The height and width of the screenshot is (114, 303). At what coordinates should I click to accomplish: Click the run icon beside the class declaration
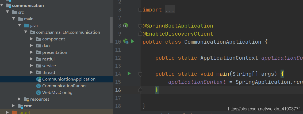pyautogui.click(x=133, y=41)
